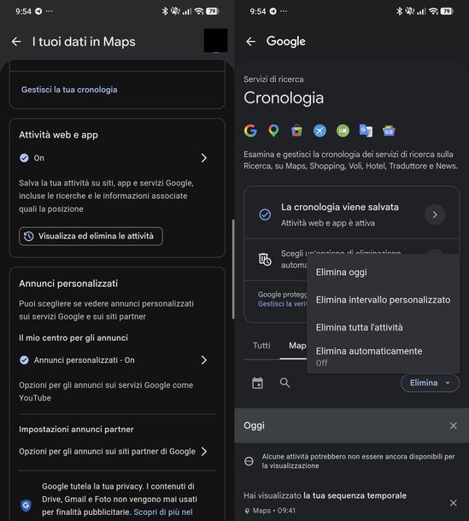Tap the left phone muted bell icon

pos(175,11)
